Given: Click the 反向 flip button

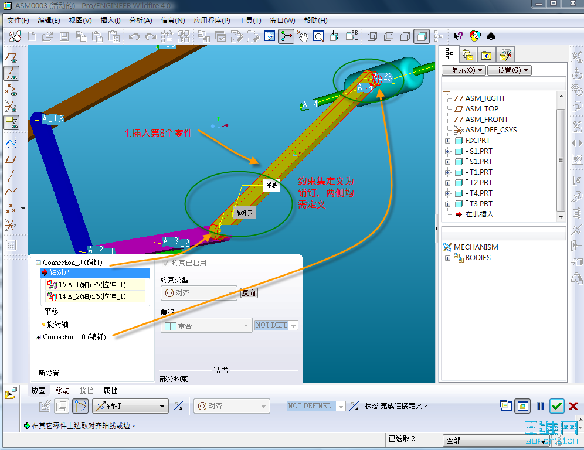Looking at the screenshot, I should coord(249,293).
